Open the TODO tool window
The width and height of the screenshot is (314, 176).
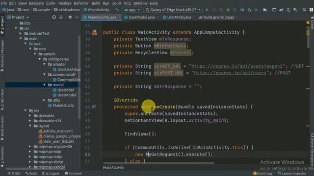coord(14,174)
